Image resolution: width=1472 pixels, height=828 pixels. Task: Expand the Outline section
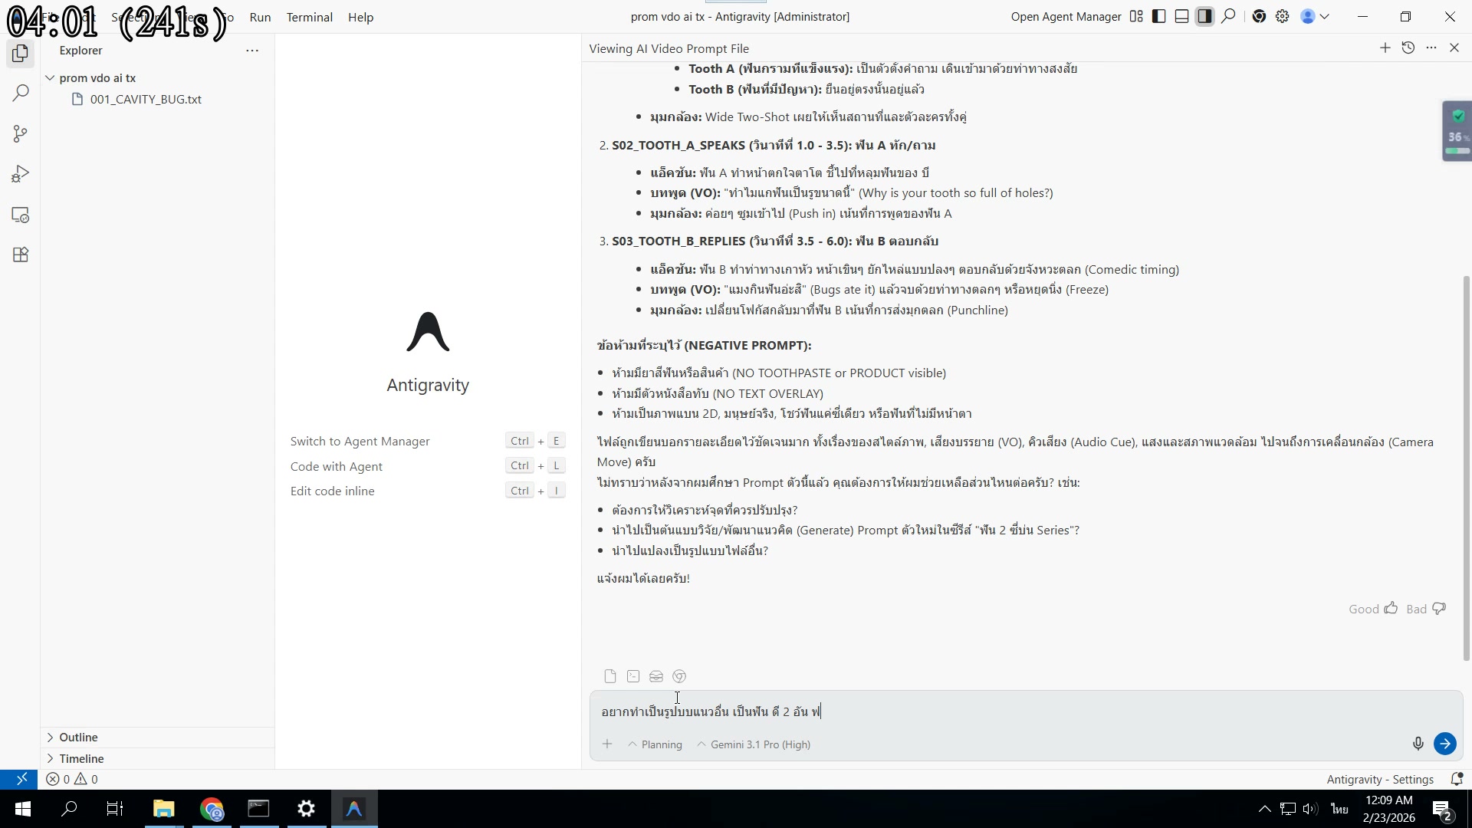[78, 738]
